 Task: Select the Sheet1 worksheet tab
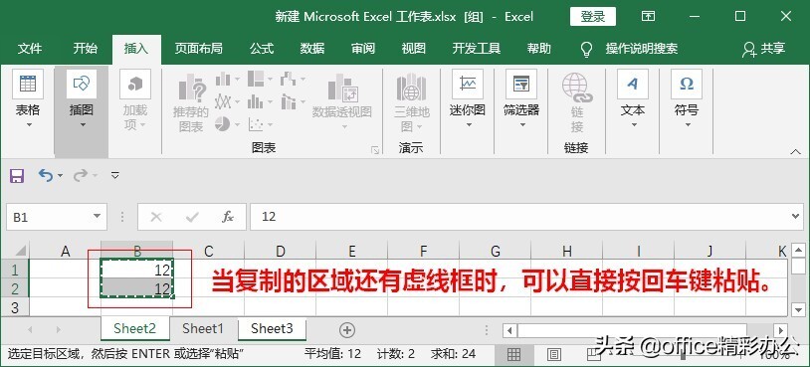click(203, 329)
